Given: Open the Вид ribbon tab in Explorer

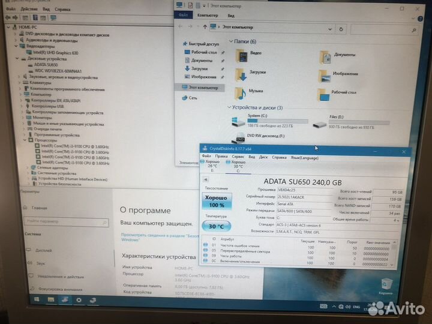Looking at the screenshot, I should 231,16.
